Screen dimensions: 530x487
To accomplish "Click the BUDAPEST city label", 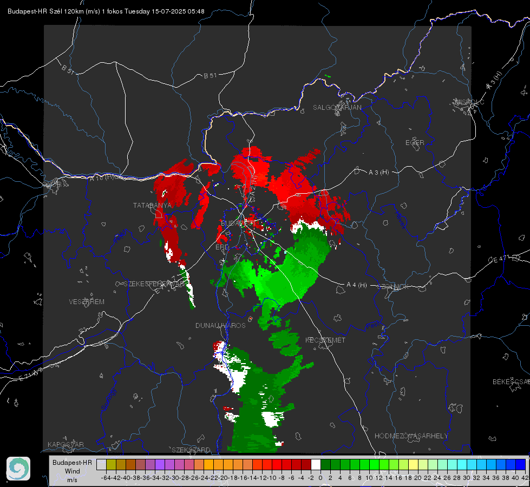I will pyautogui.click(x=238, y=223).
